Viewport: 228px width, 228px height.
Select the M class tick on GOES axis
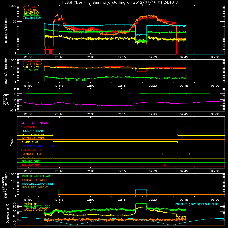pos(15,89)
